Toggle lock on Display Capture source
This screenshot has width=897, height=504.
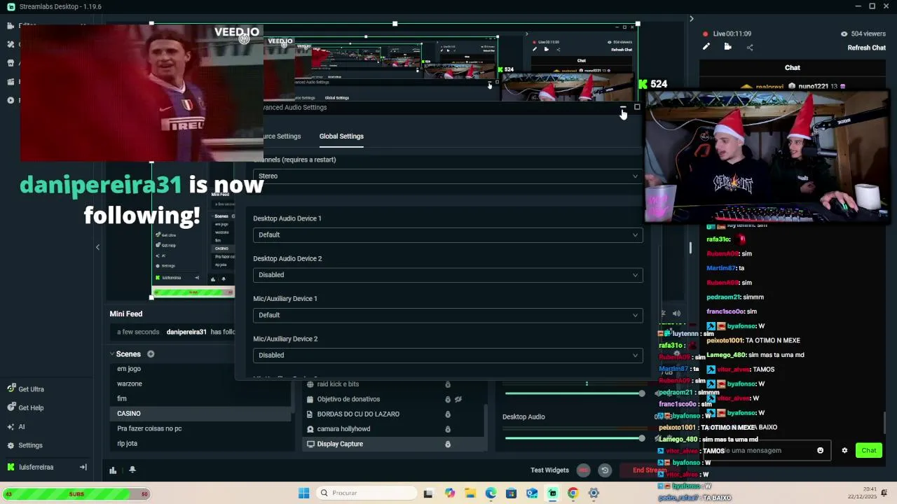pyautogui.click(x=448, y=444)
